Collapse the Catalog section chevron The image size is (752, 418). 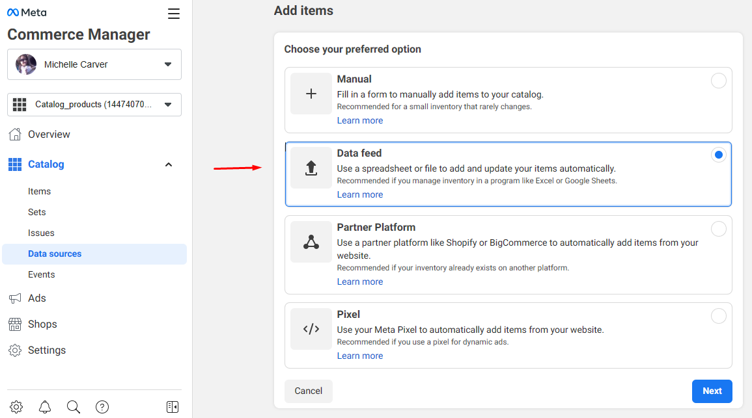[x=169, y=164]
